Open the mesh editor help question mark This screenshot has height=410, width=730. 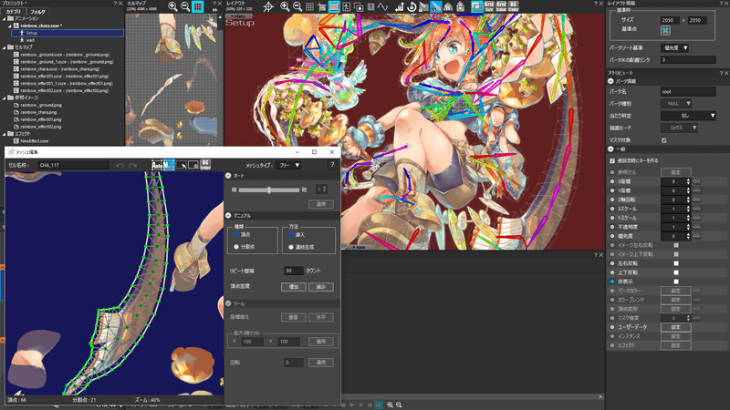point(332,165)
